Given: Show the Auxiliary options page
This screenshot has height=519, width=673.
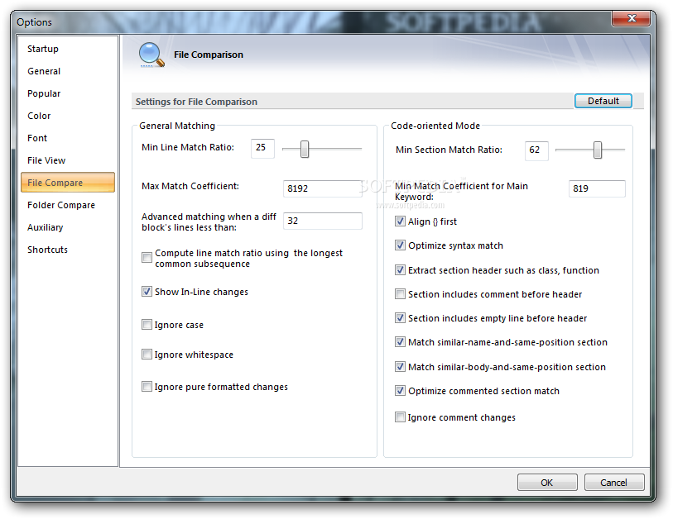Looking at the screenshot, I should coord(45,227).
